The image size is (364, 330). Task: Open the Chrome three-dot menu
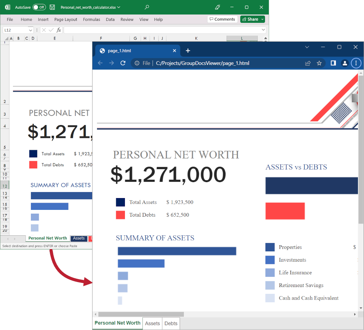tap(356, 63)
